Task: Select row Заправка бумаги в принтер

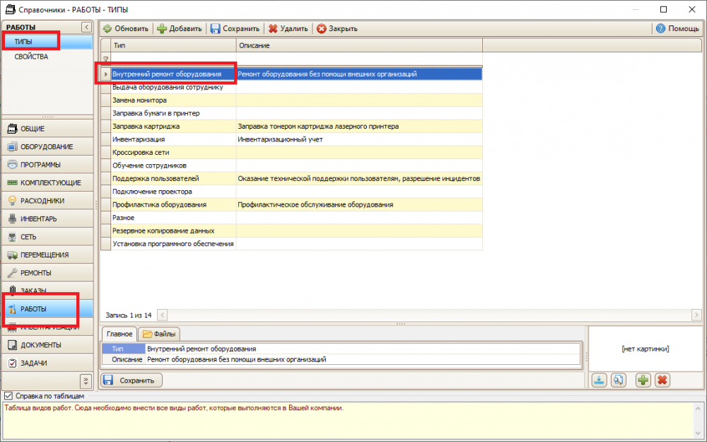Action: click(x=291, y=113)
